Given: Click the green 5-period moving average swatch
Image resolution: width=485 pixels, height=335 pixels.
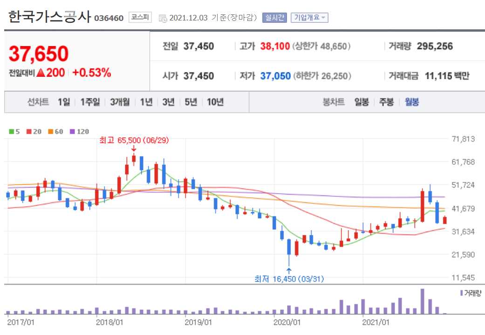Looking at the screenshot, I should 11,132.
